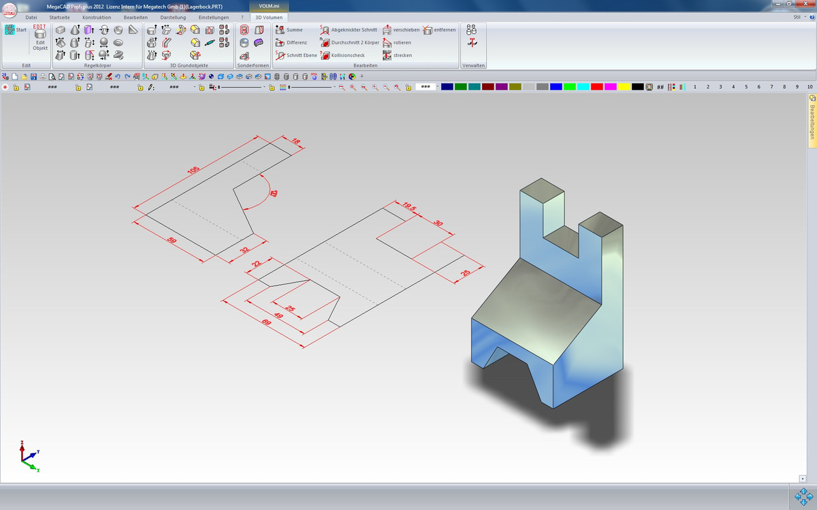Choose the torus primitive icon
The image size is (817, 510).
pos(118,43)
